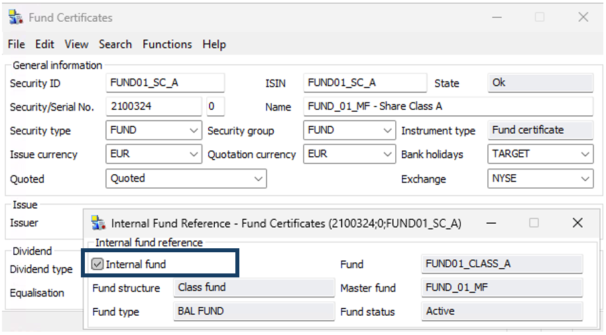
Task: Close the Fund Certificates window
Action: [583, 17]
